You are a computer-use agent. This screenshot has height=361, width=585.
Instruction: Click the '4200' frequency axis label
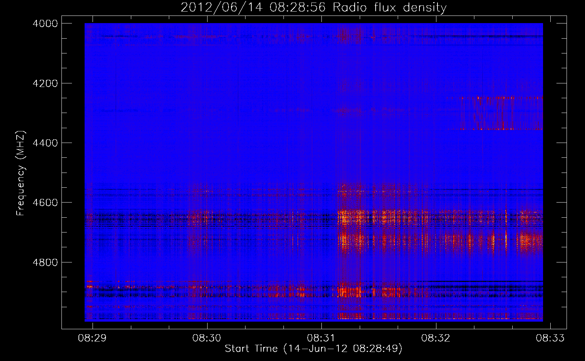coord(45,83)
